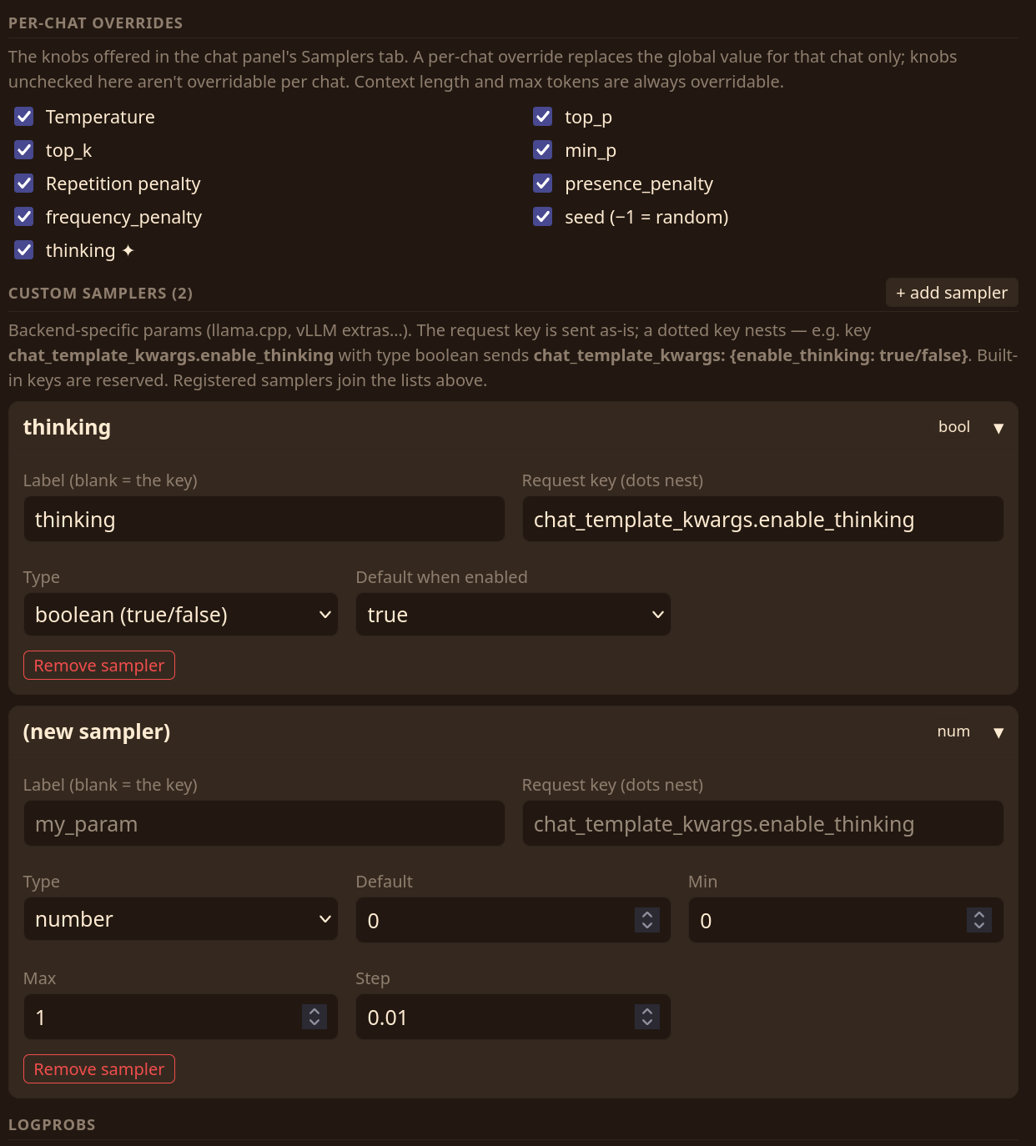1036x1146 pixels.
Task: Click the Min field stepper arrows
Action: tap(979, 920)
